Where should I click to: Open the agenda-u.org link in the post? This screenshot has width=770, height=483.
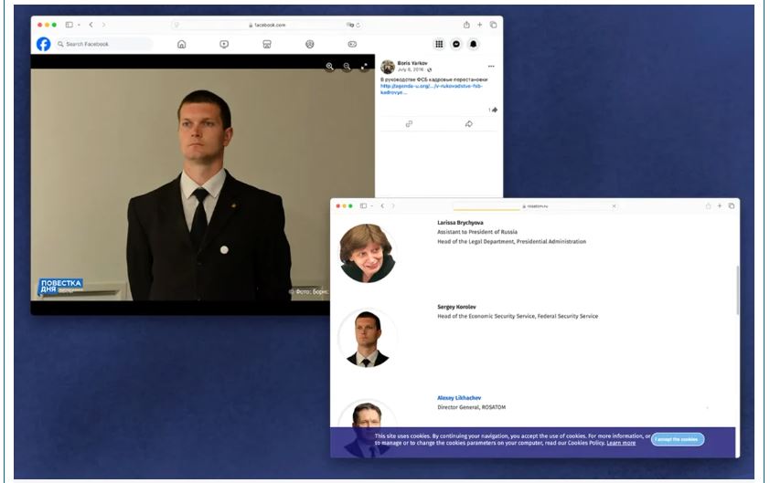point(431,89)
